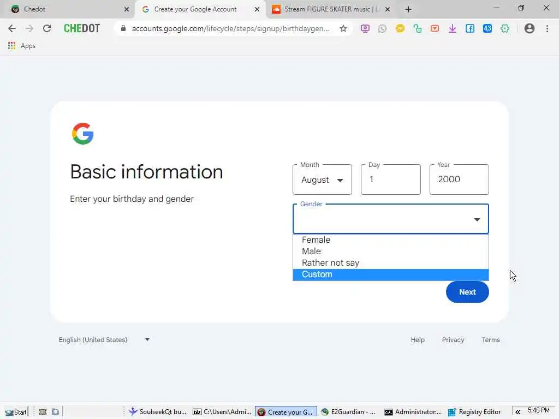Switch to Stream FIGURE SKATER music tab
Image resolution: width=559 pixels, height=419 pixels.
(x=330, y=9)
